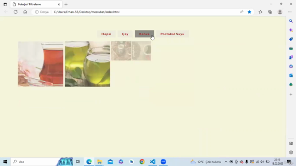Open tab actions menu icon

click(x=5, y=4)
